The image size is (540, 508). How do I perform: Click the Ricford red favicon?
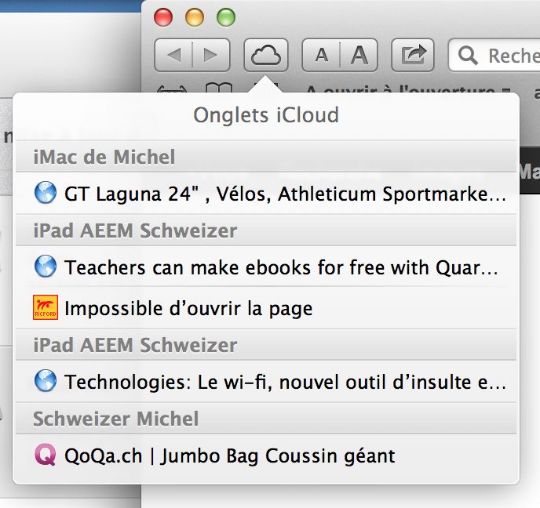[x=46, y=308]
